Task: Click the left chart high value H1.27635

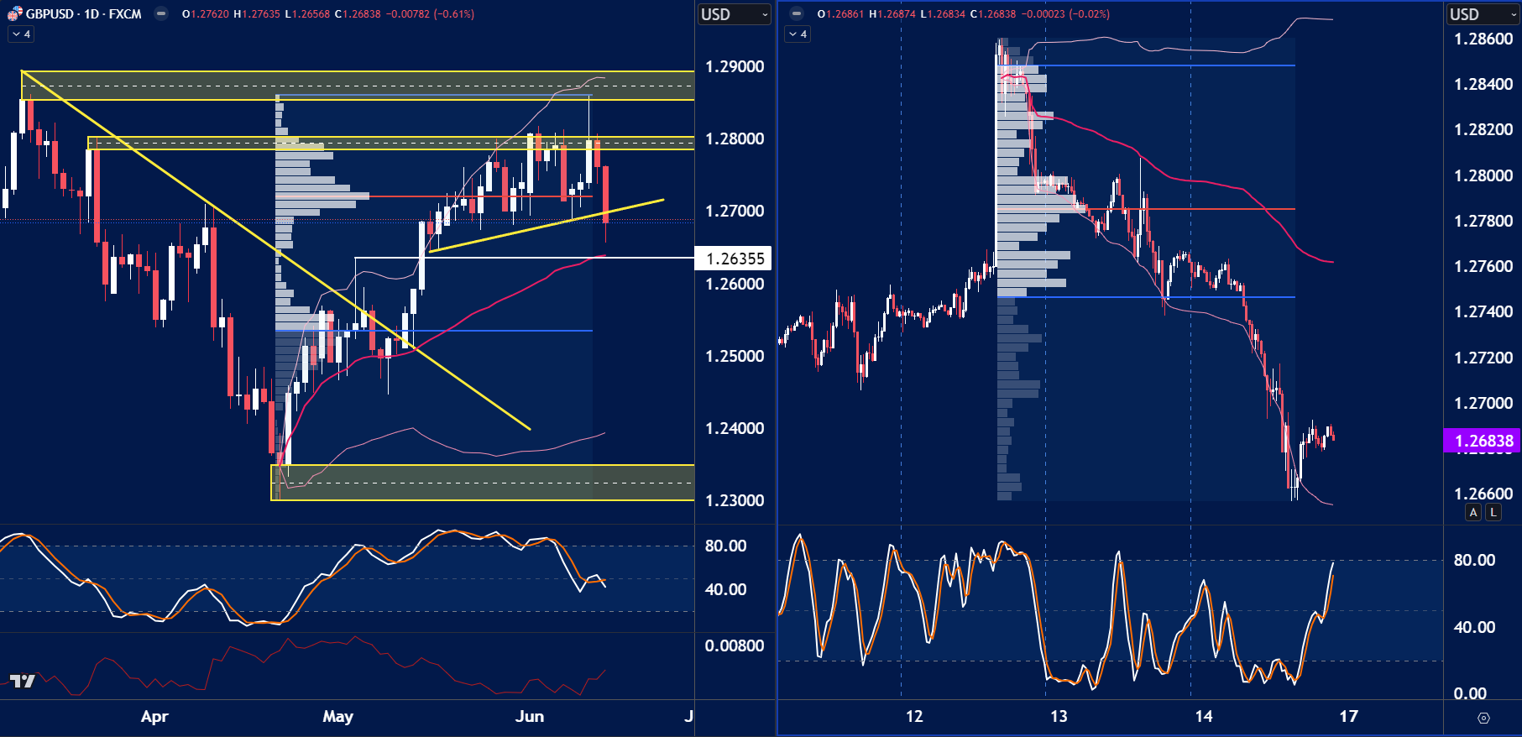Action: pyautogui.click(x=257, y=14)
